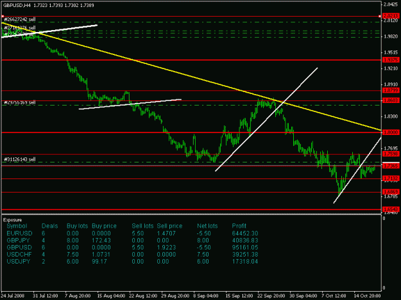Image resolution: width=401 pixels, height=300 pixels.
Task: Click the 1.9515 price scale value
Action: point(391,52)
